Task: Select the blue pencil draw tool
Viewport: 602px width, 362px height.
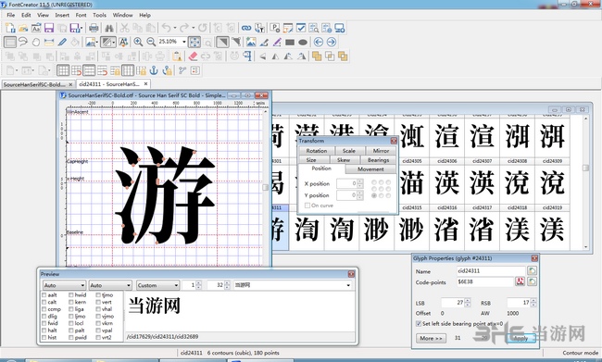Action: point(62,42)
